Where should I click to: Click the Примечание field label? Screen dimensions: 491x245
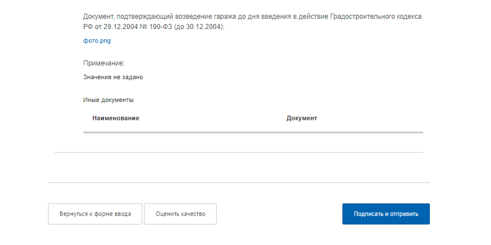pos(103,63)
